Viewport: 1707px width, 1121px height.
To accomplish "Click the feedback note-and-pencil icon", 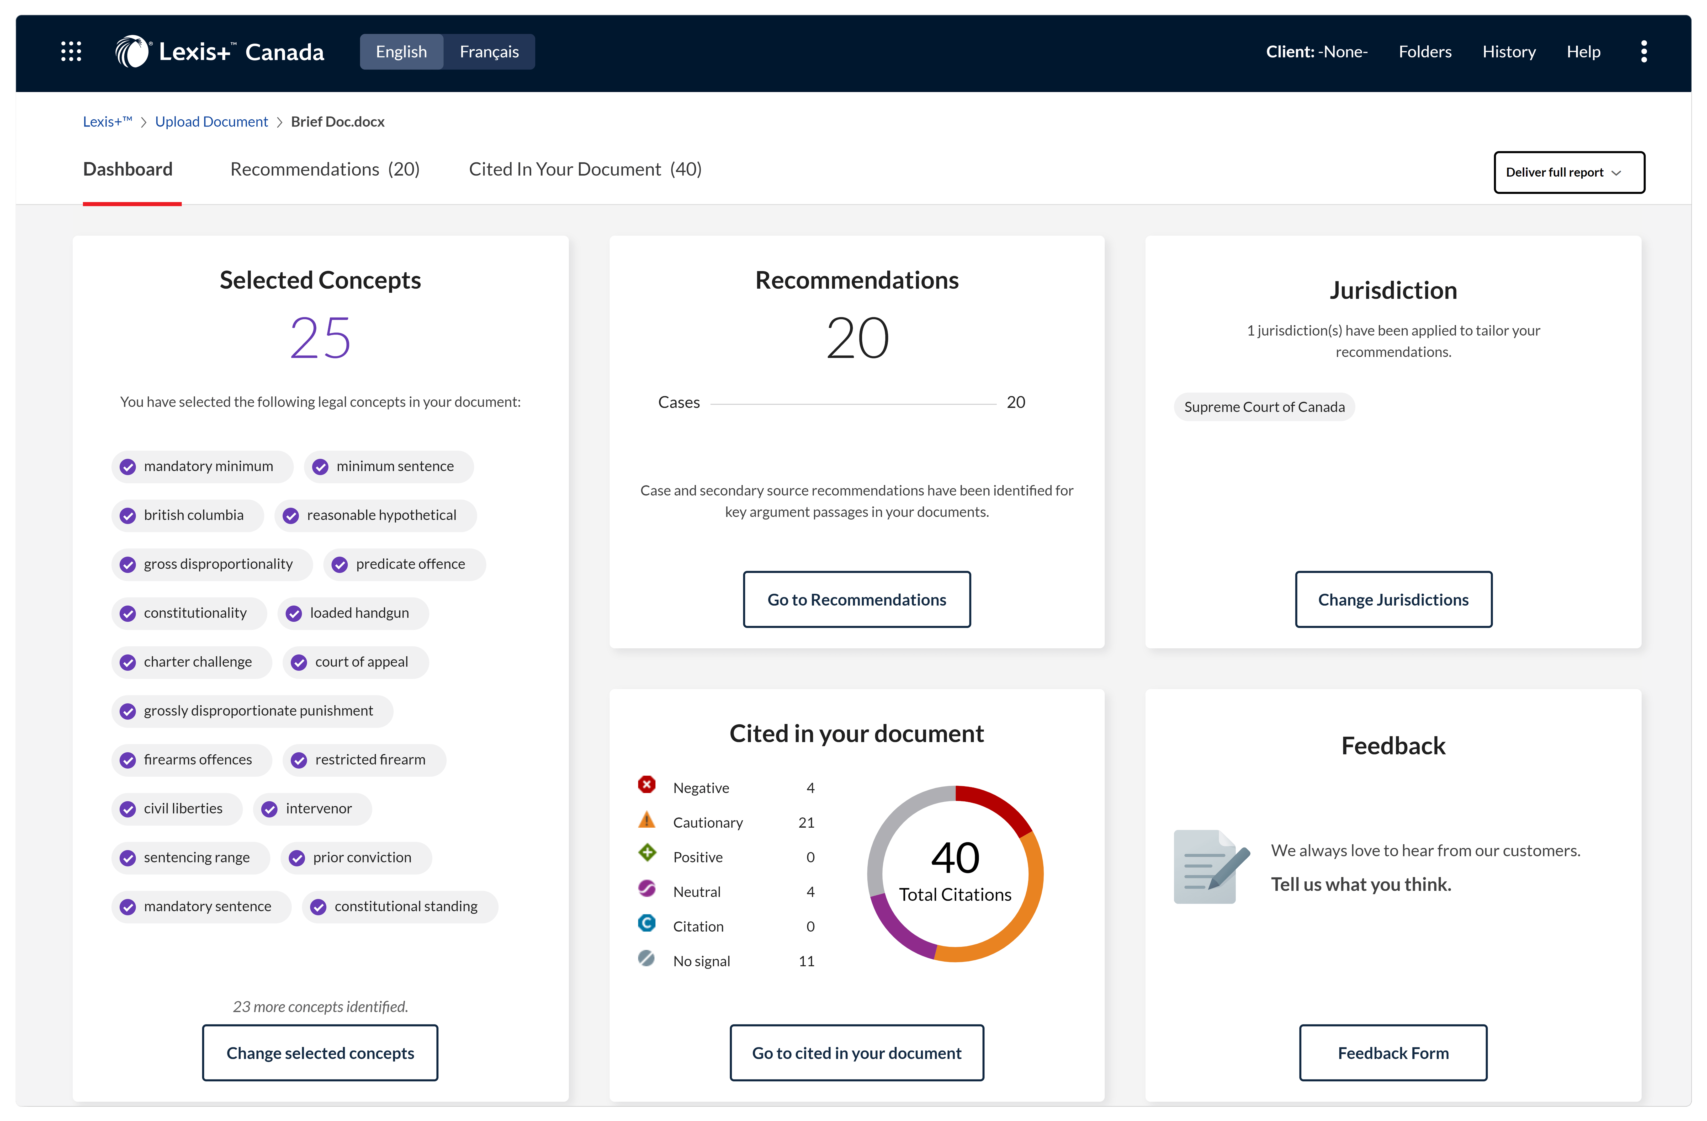I will point(1211,866).
